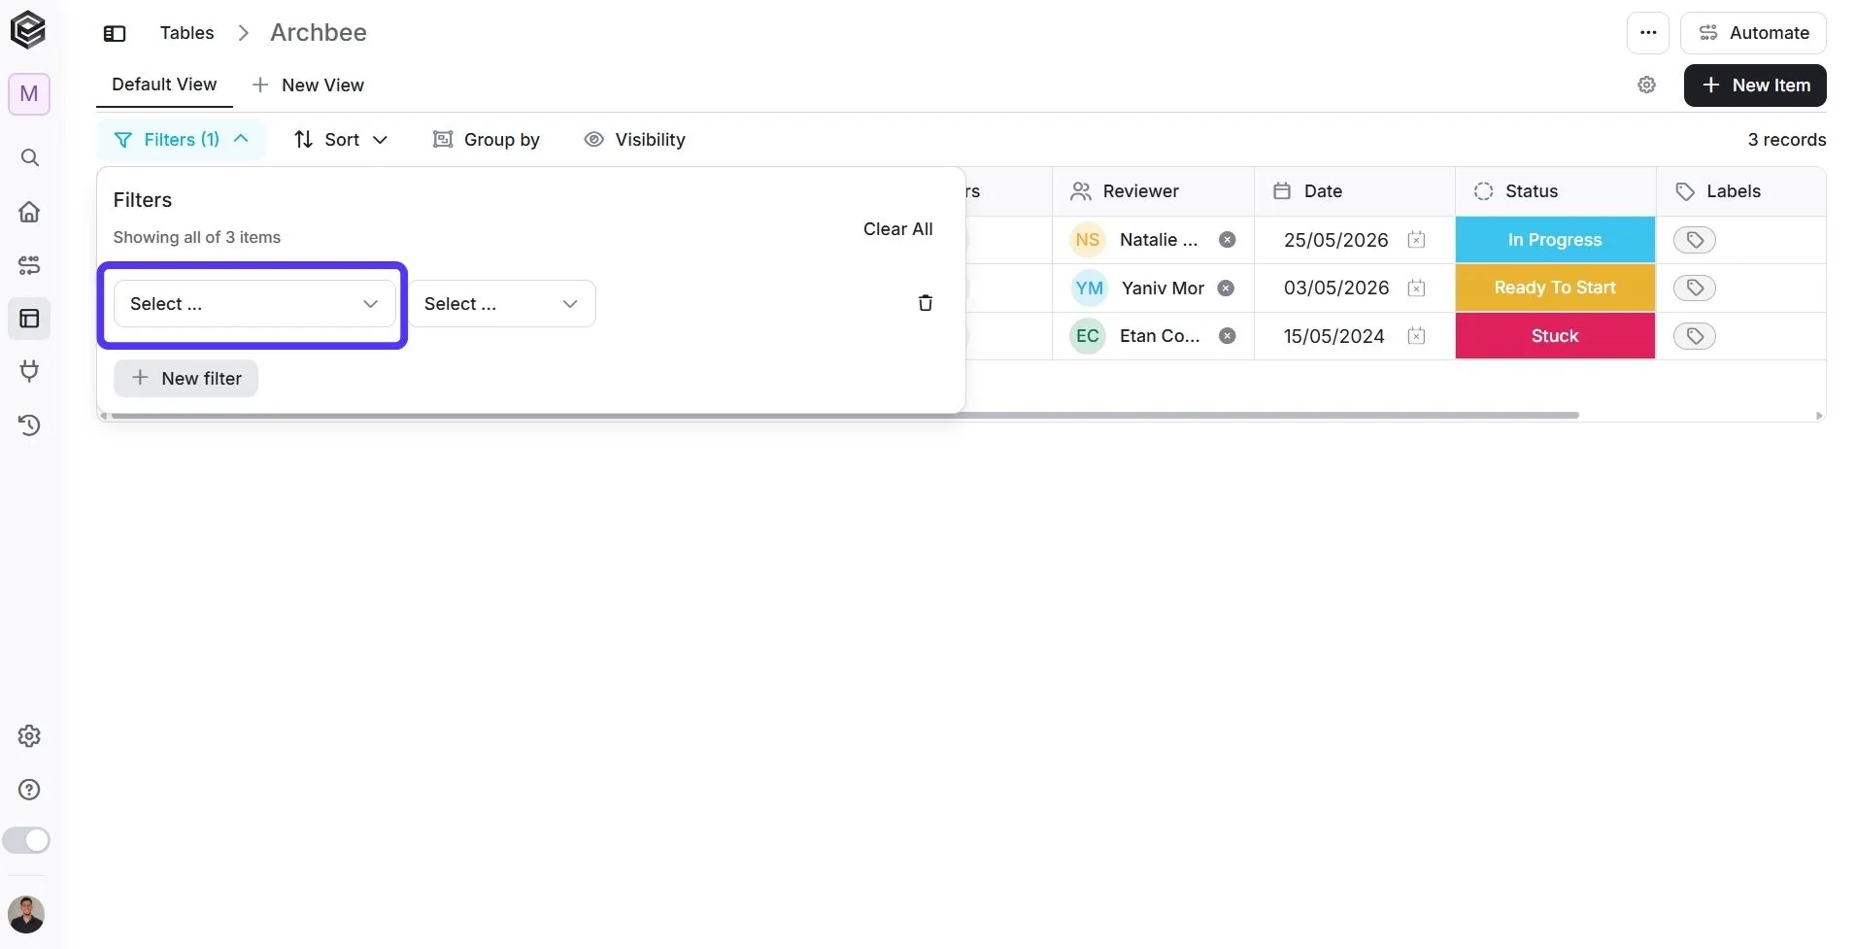Change the In Progress status cell

(x=1555, y=240)
